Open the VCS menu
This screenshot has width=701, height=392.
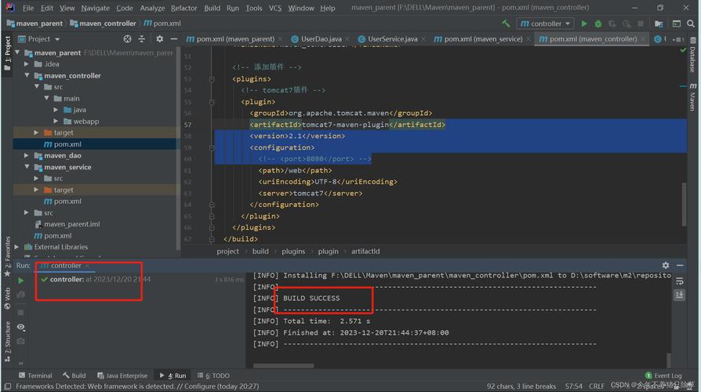click(x=275, y=8)
